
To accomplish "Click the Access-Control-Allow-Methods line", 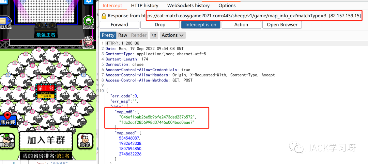I will coord(149,80).
